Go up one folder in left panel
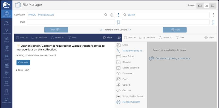This screenshot has width=219, height=108. tap(39, 38)
